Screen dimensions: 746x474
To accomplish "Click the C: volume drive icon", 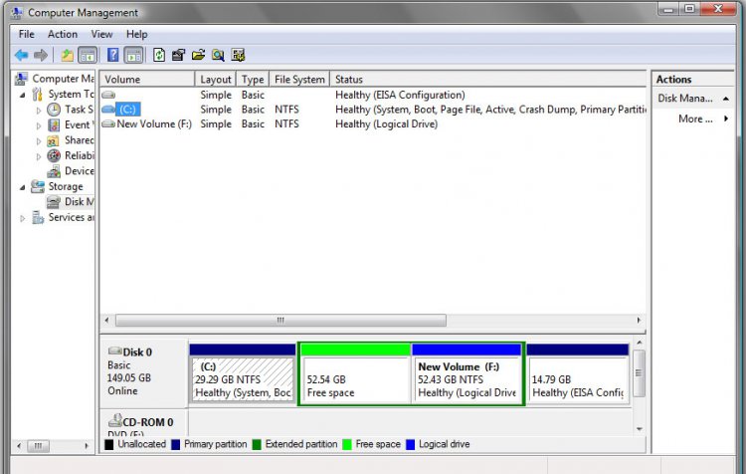I will 108,110.
